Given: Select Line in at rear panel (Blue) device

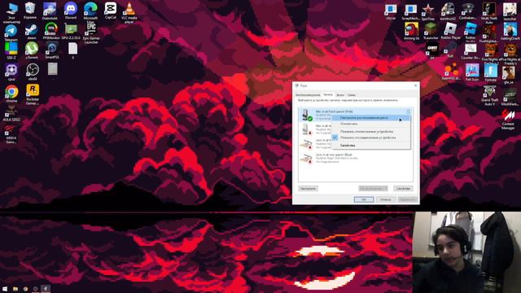Looking at the screenshot, I should [355, 158].
